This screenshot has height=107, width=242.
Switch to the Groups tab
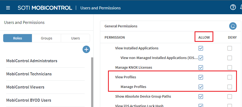(46, 38)
